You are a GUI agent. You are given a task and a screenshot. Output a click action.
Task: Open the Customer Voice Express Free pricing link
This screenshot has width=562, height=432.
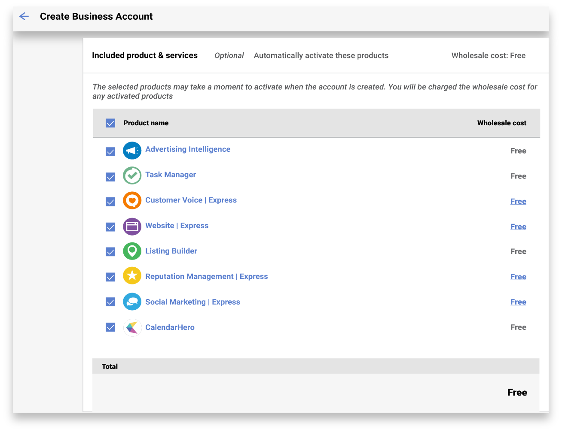click(x=518, y=201)
